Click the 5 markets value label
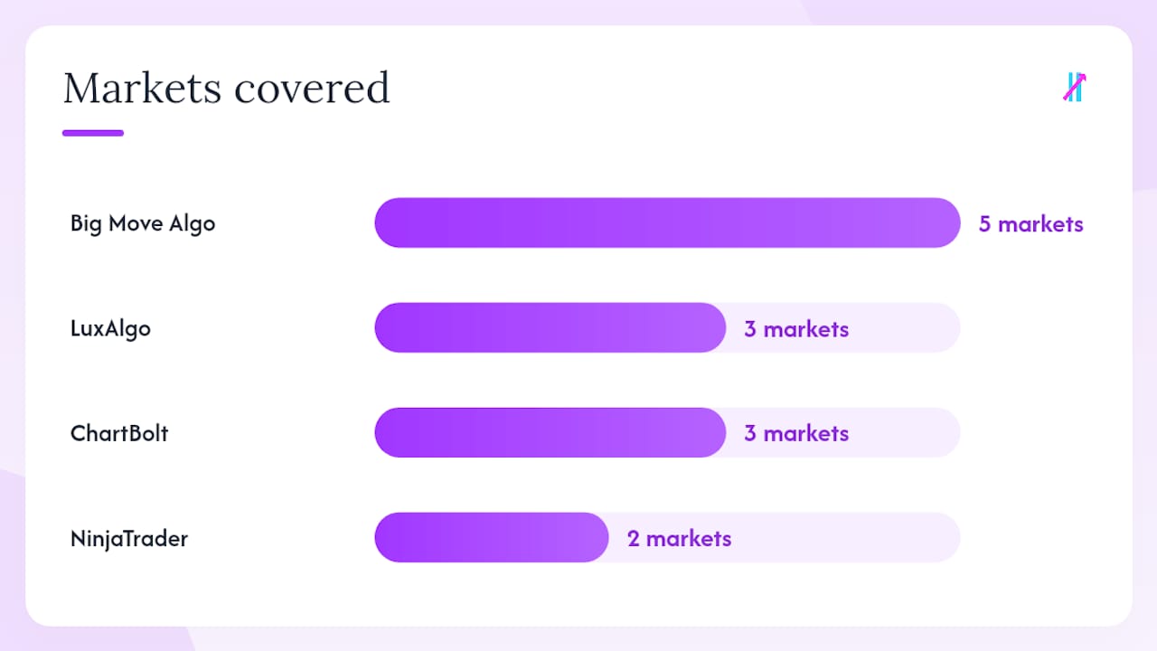The height and width of the screenshot is (651, 1157). pos(1030,224)
